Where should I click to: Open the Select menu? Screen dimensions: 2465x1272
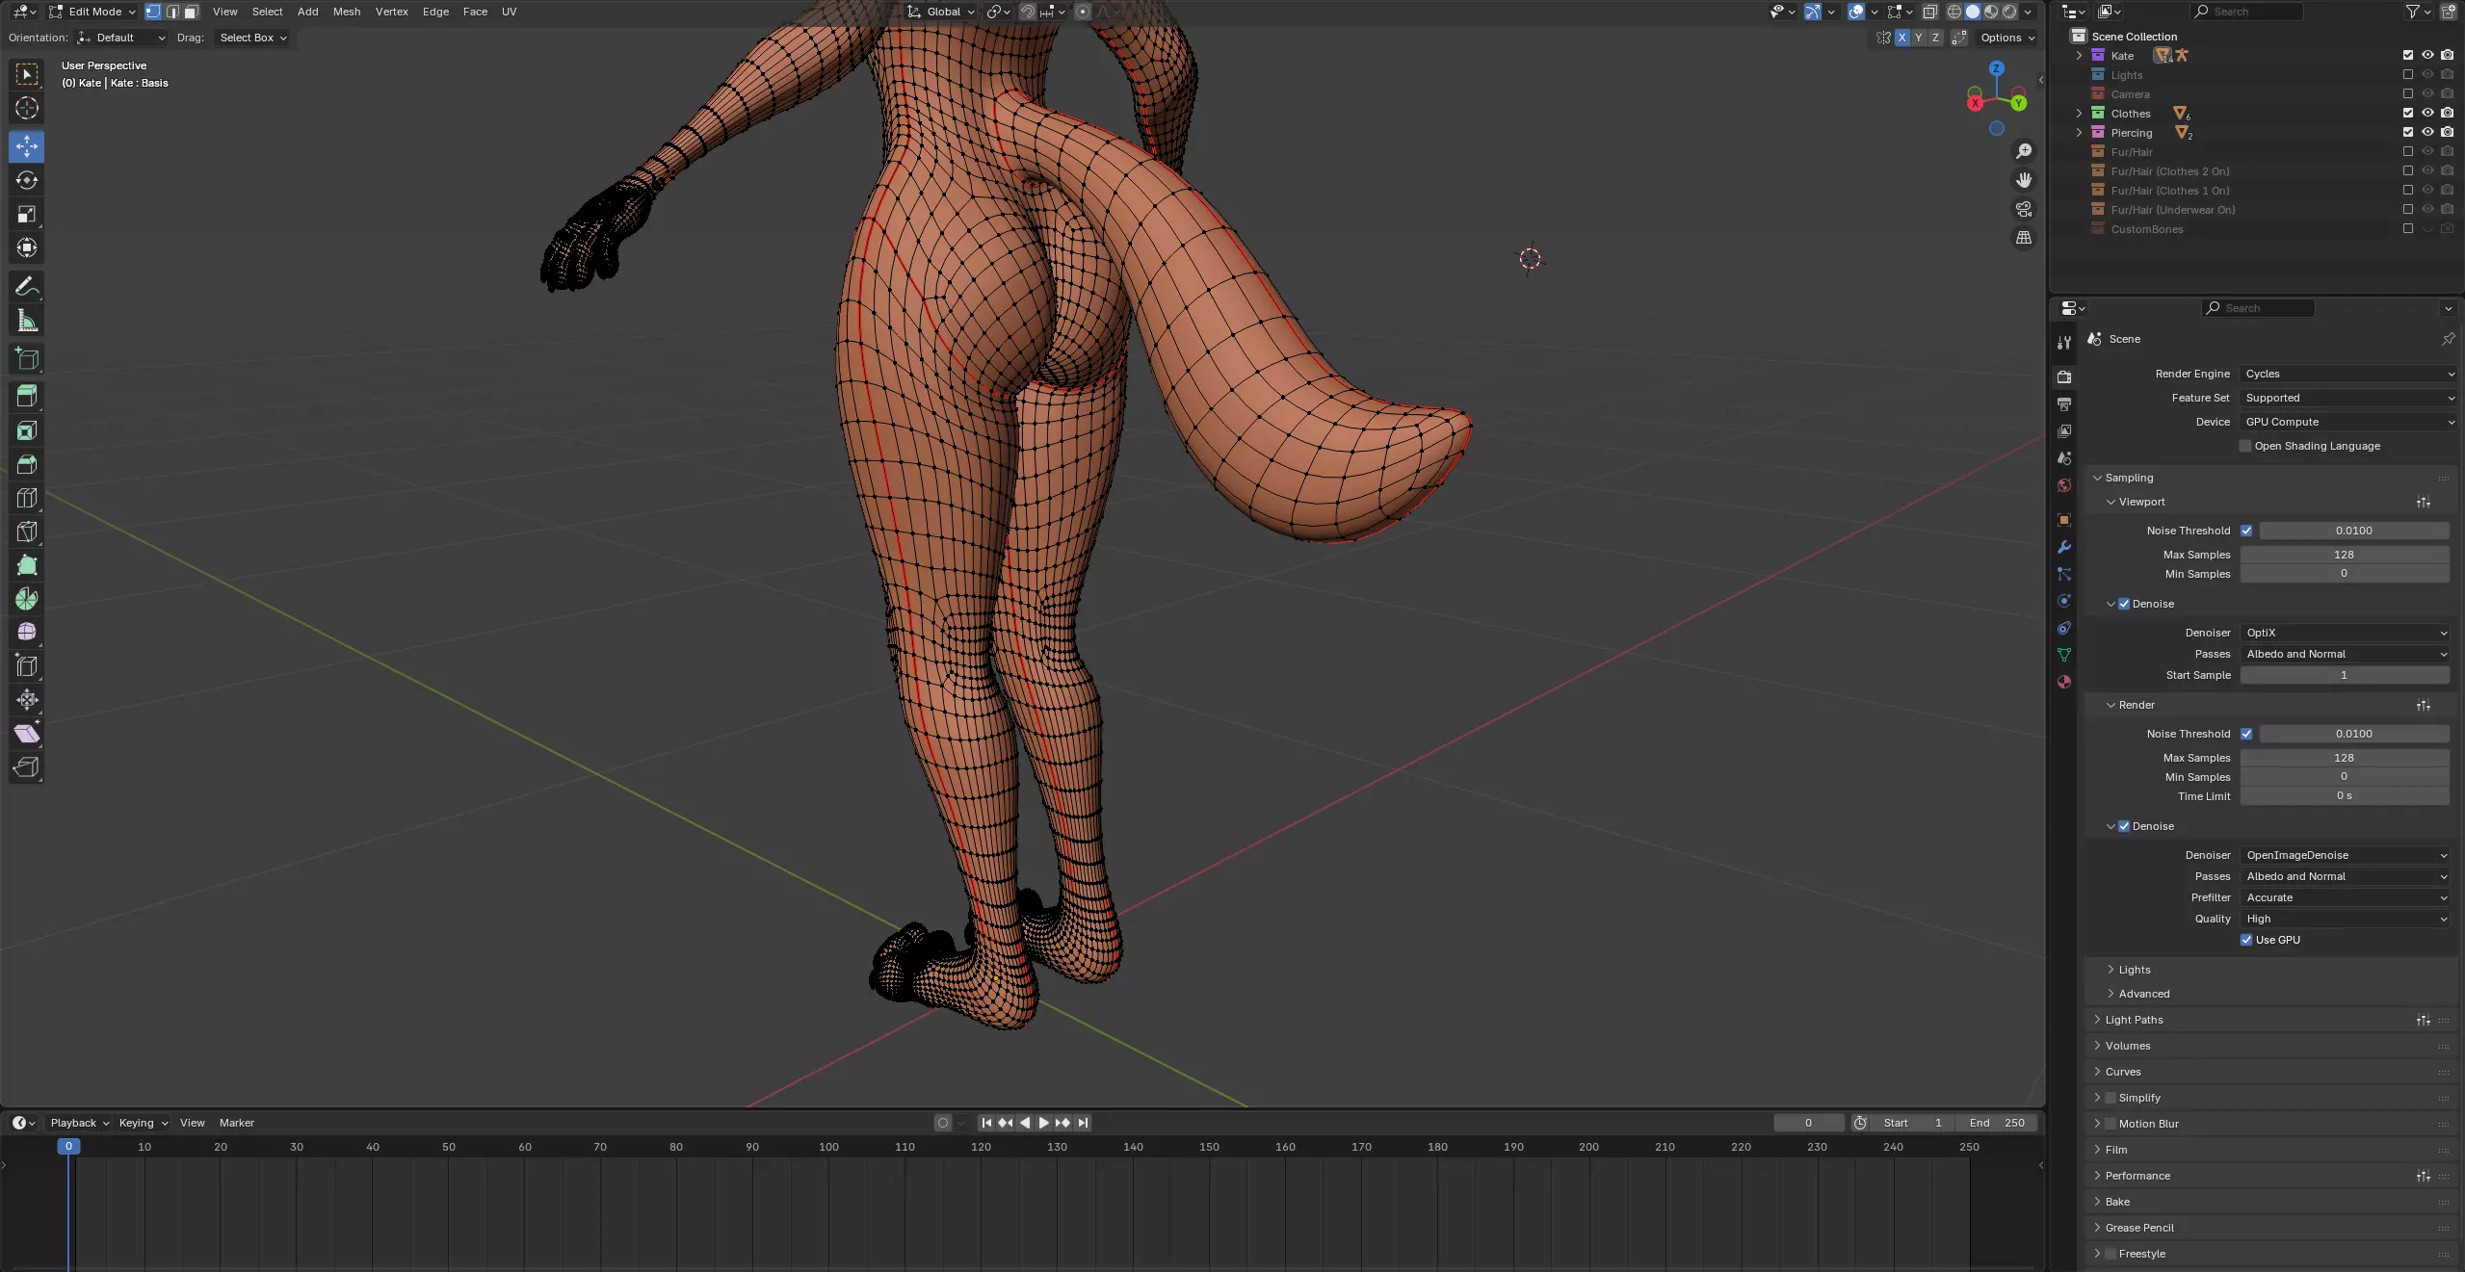pyautogui.click(x=267, y=12)
